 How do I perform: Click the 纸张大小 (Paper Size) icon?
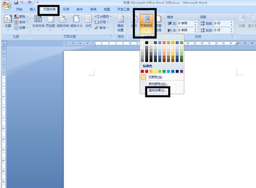point(76,22)
